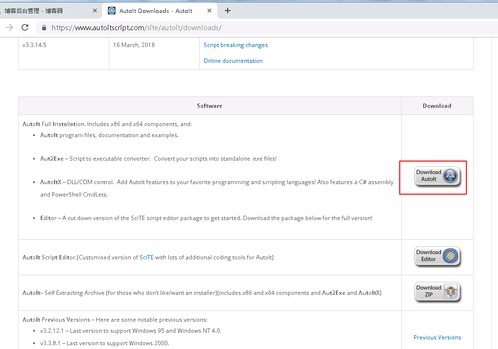Click the 16 March, 2018 date cell

(x=134, y=45)
